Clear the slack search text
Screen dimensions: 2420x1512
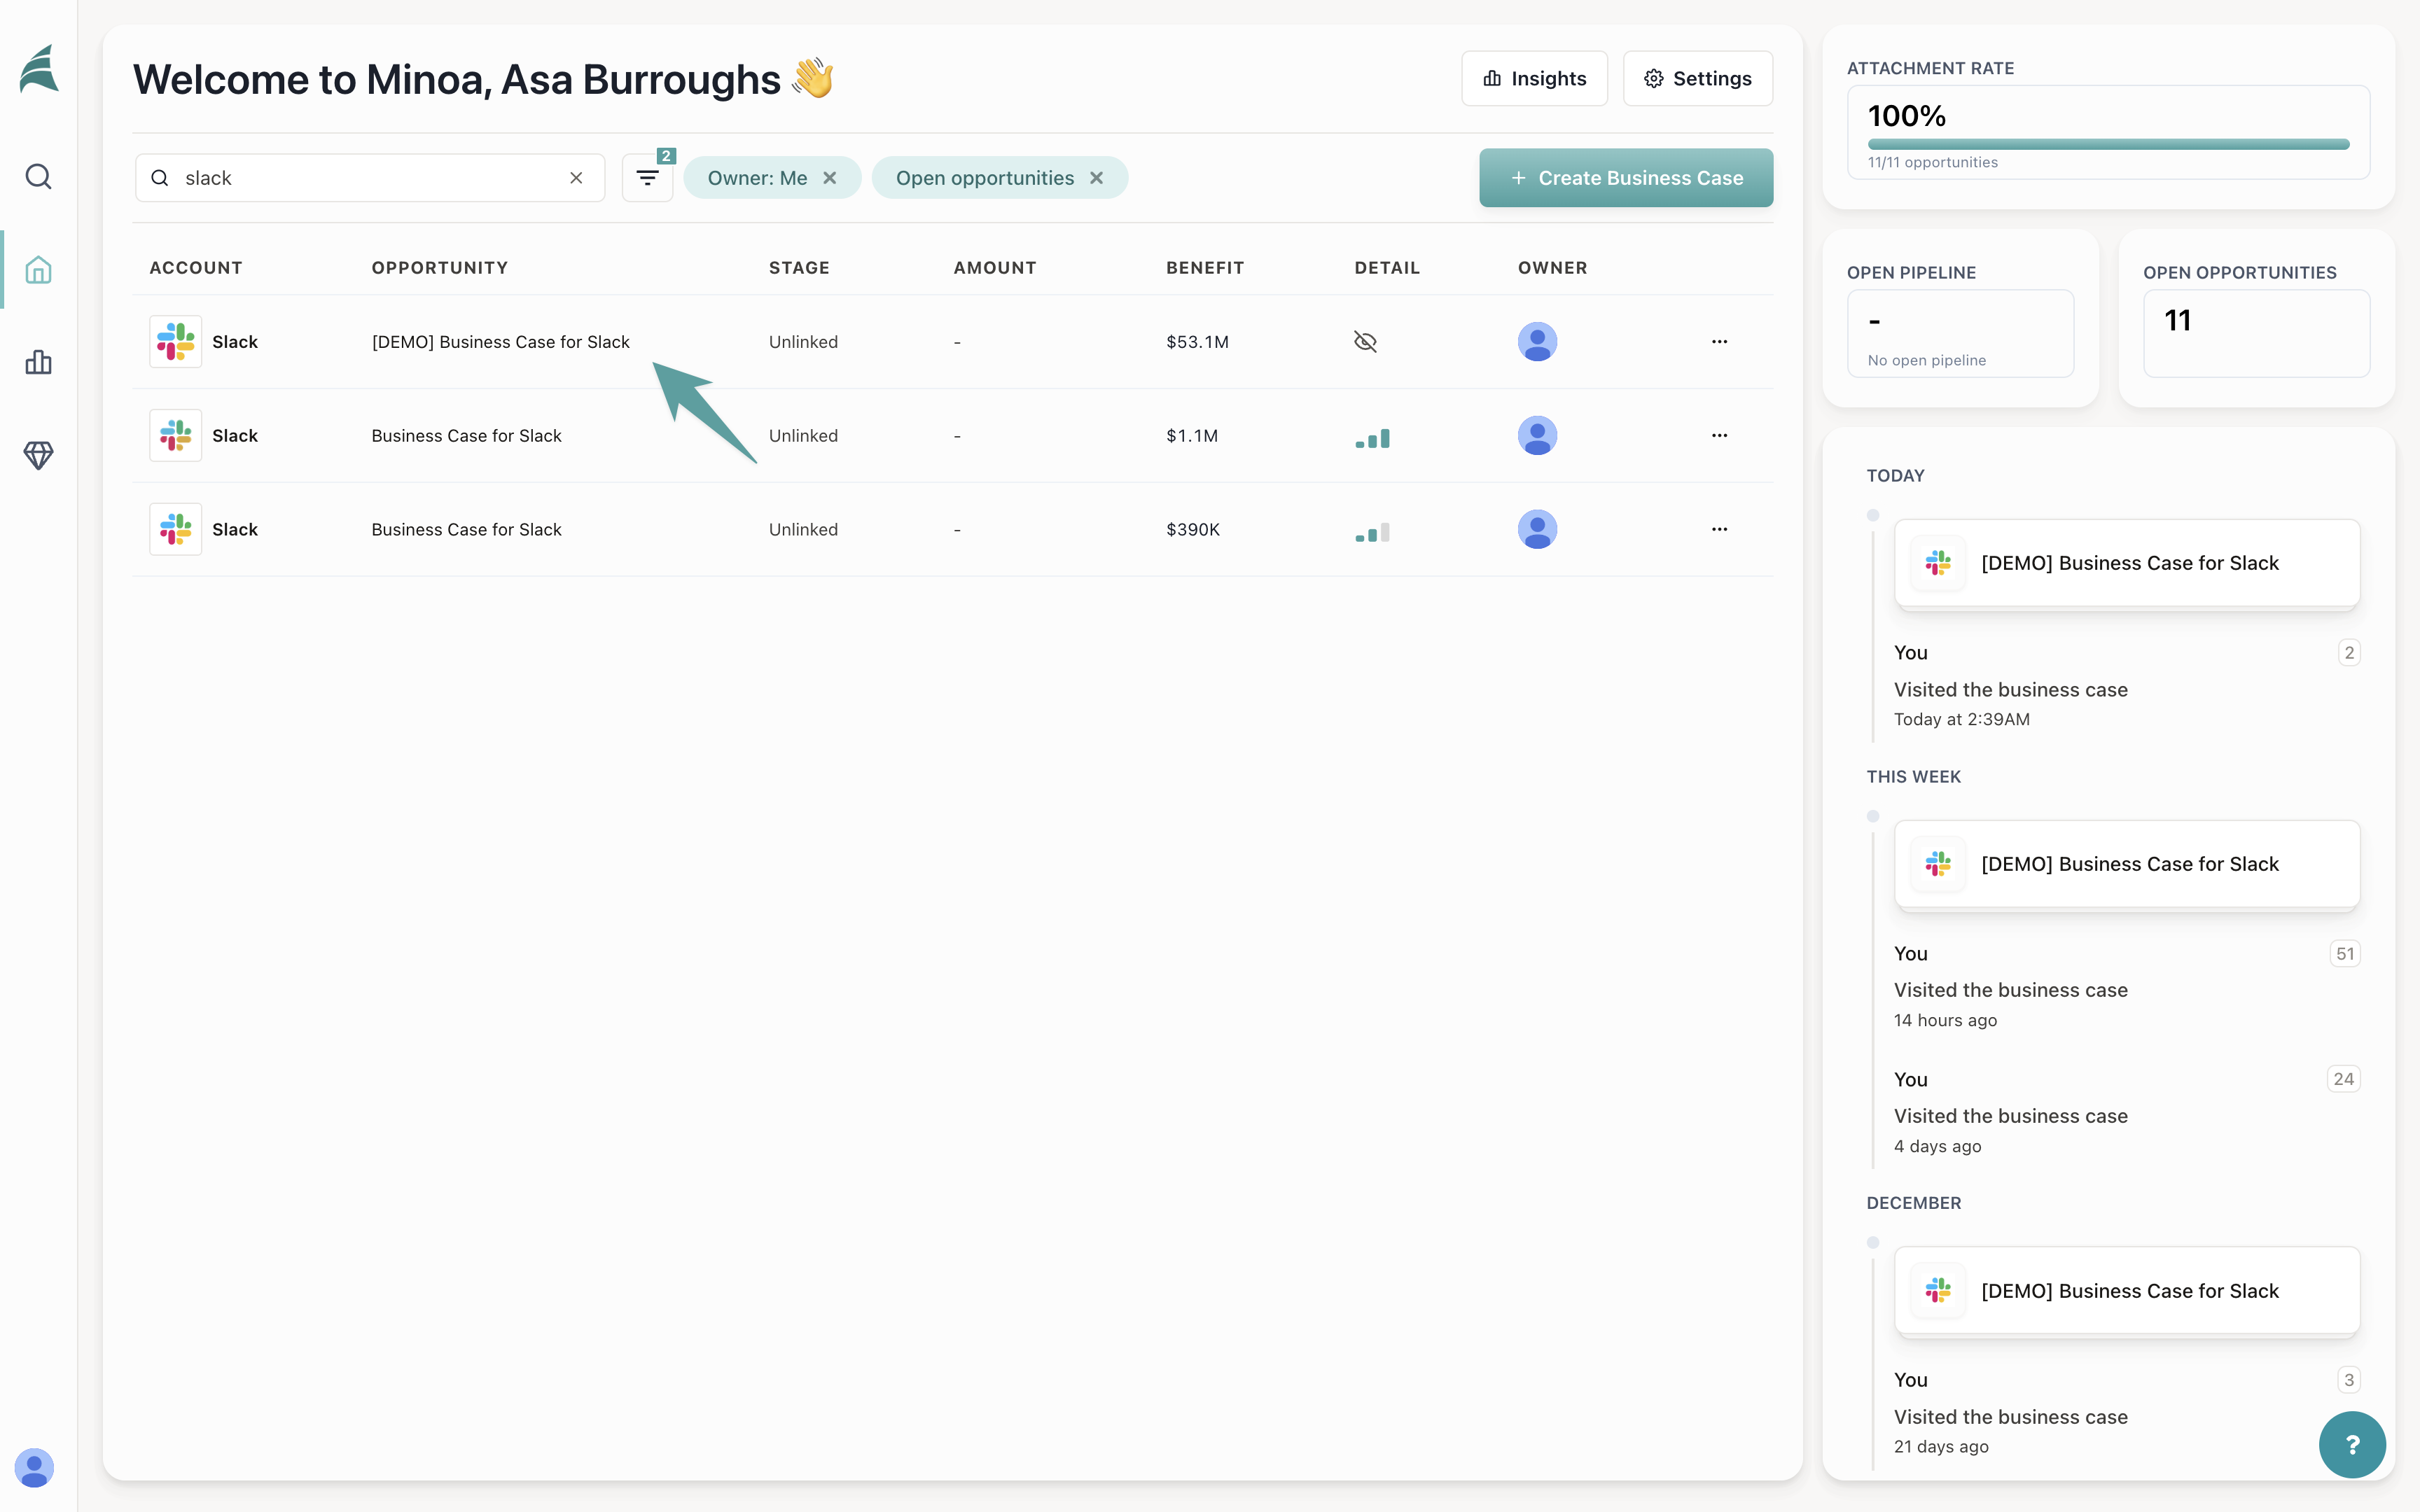(576, 178)
